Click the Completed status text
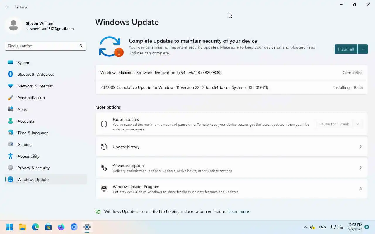The height and width of the screenshot is (234, 375). pos(353,73)
